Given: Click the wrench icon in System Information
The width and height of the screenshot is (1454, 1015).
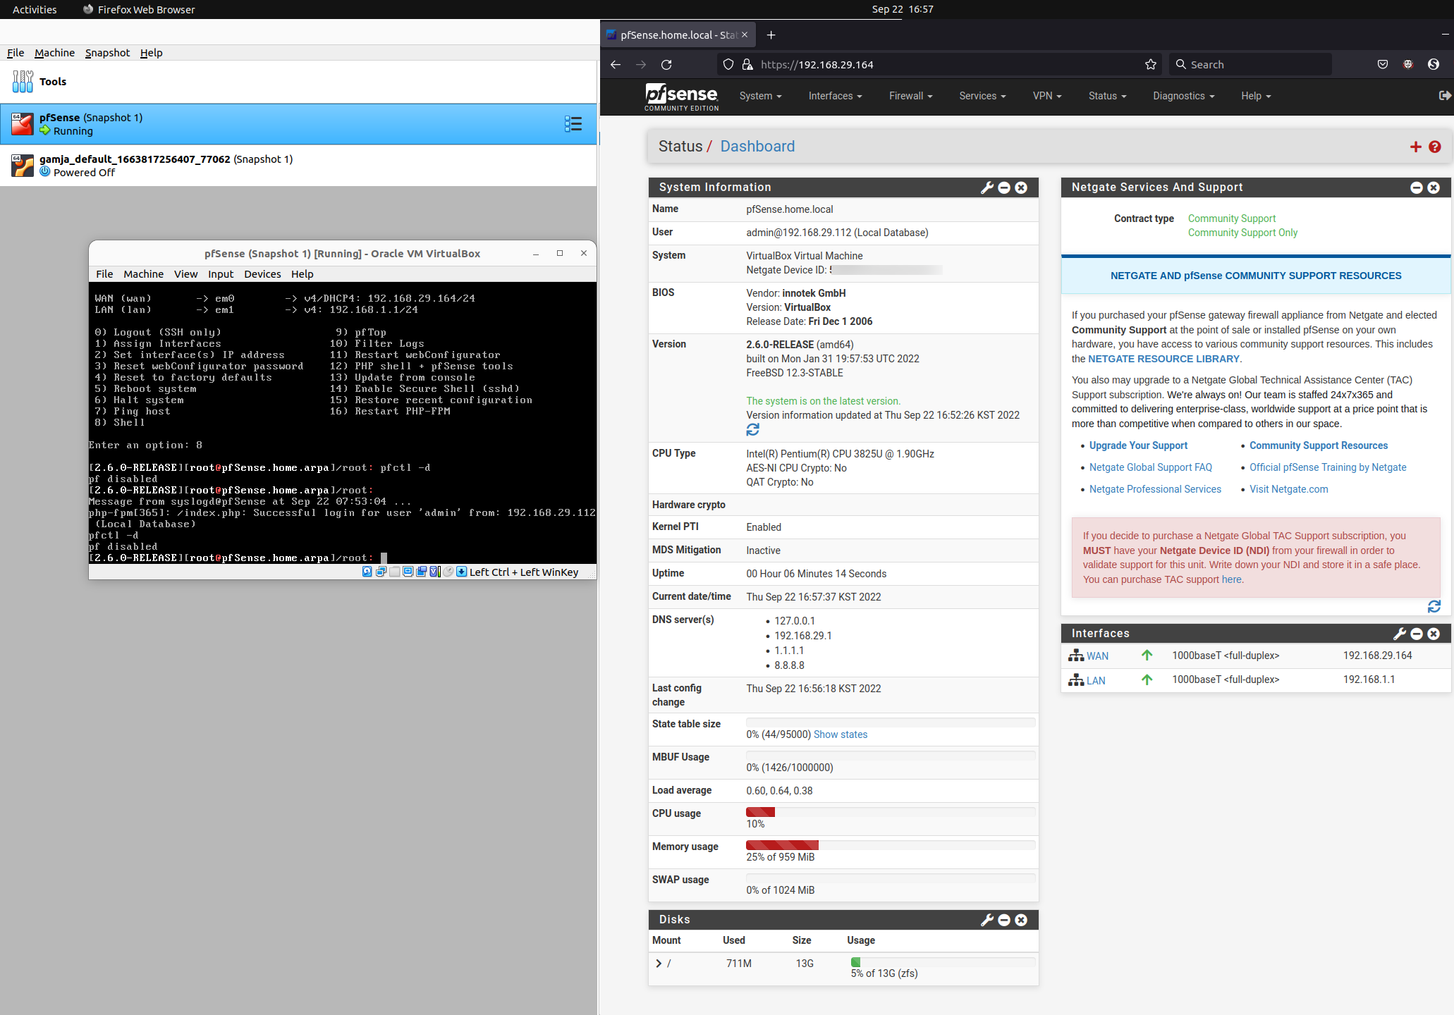Looking at the screenshot, I should (x=986, y=187).
